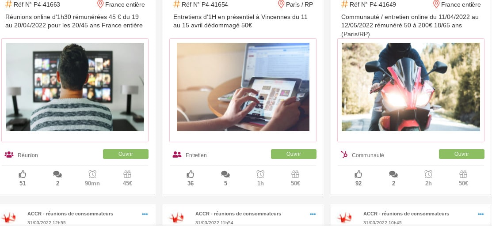This screenshot has width=492, height=226.
Task: Click thumbs-up icon with 51 likes
Action: click(22, 174)
